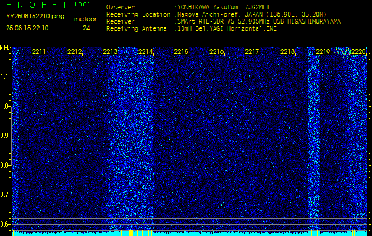The width and height of the screenshot is (372, 236).
Task: Click the HROFFT program title
Action: pos(37,5)
